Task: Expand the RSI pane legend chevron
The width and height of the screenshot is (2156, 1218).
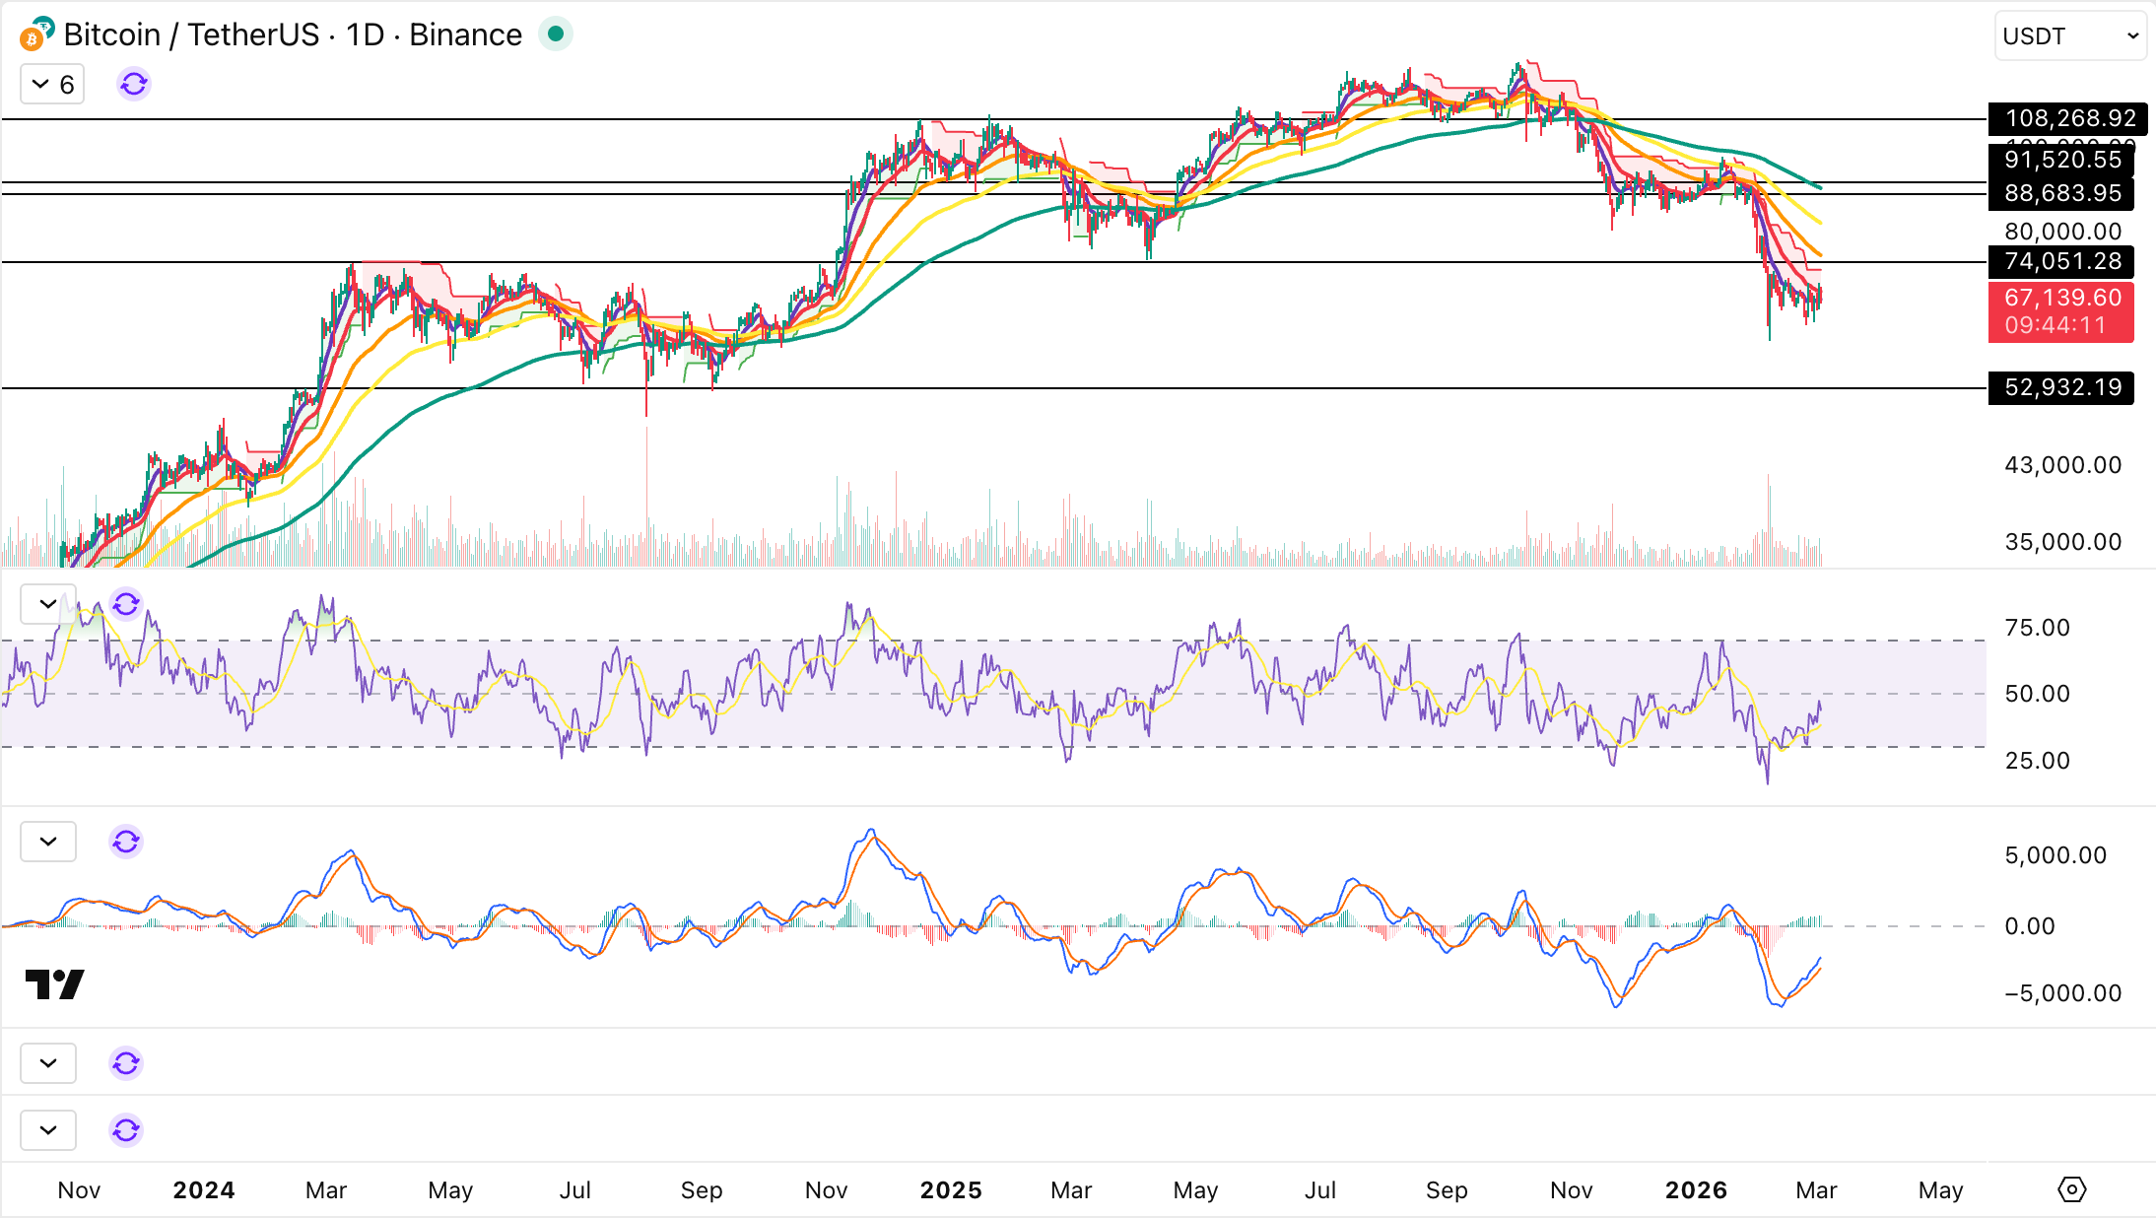Action: pyautogui.click(x=48, y=604)
